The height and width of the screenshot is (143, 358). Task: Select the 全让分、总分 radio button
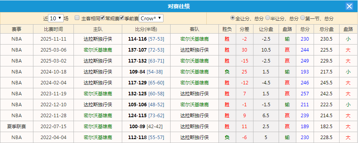232,18
